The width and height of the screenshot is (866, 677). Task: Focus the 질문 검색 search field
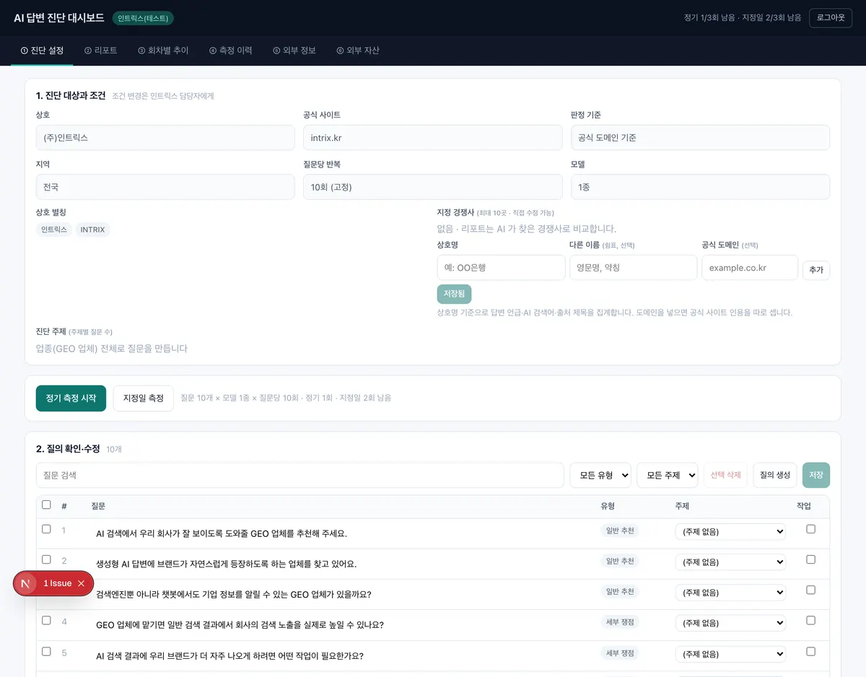click(300, 475)
